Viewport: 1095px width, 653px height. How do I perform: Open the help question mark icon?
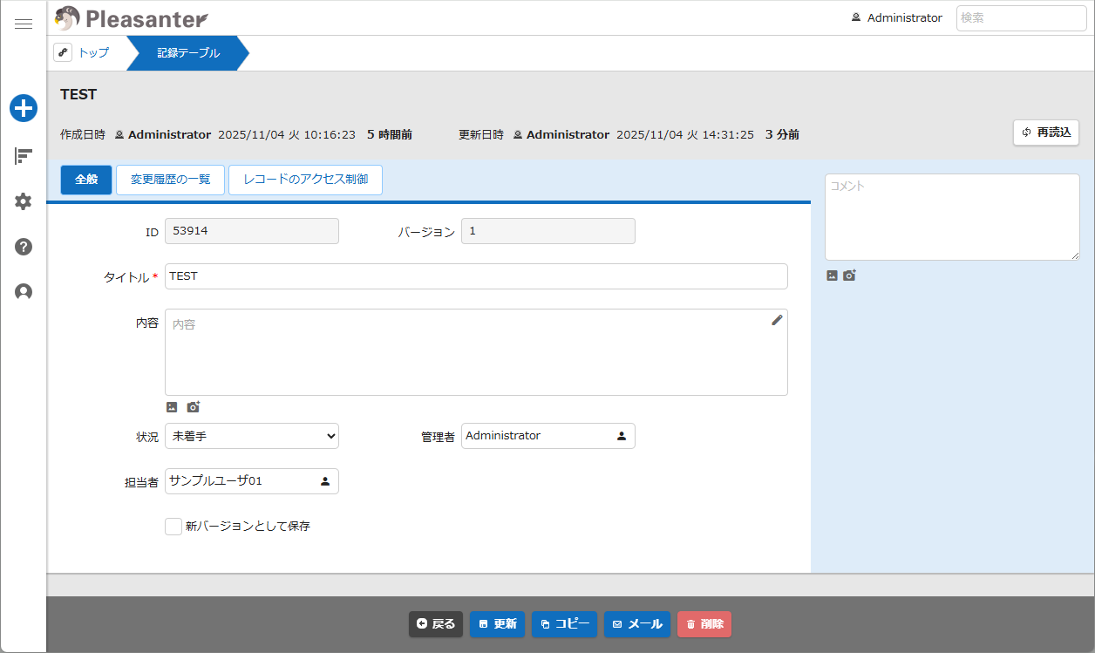(x=24, y=247)
